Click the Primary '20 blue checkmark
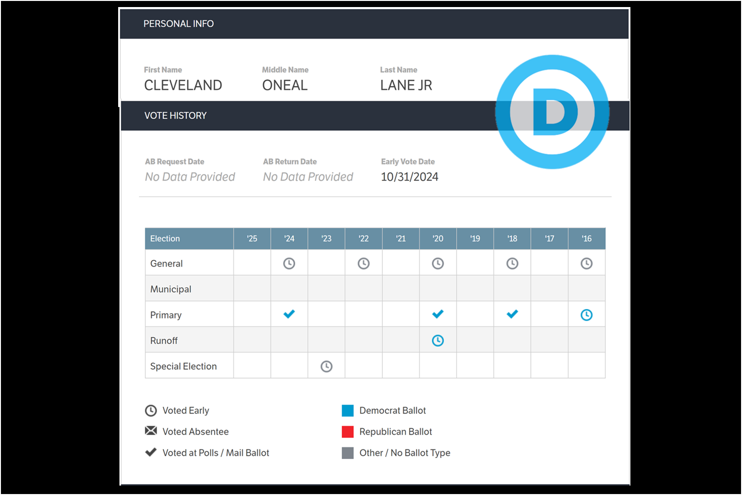The width and height of the screenshot is (742, 495). [x=438, y=314]
